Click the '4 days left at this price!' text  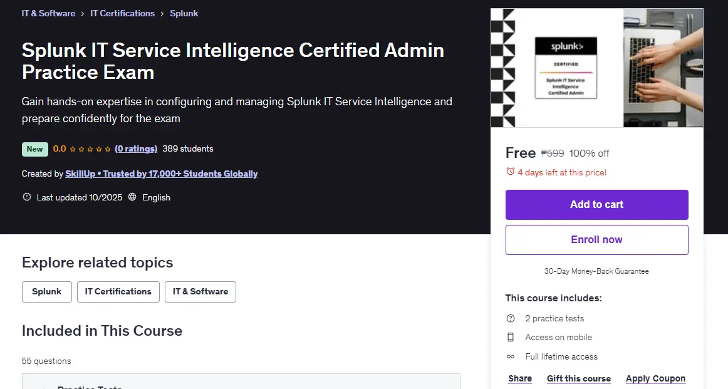click(x=562, y=172)
